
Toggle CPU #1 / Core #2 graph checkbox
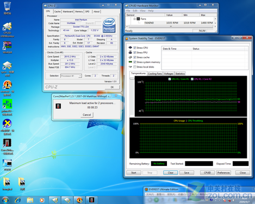coord(192,79)
